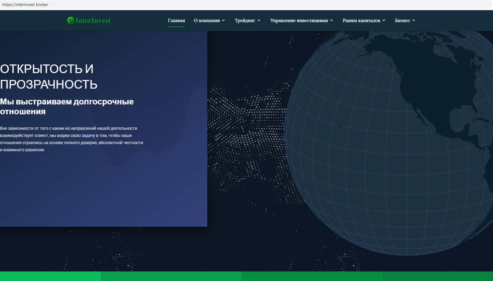Click the ОТКРЫТОСТЬ И ПРОЗРАЧНОСТЬ headline
The image size is (493, 281).
point(49,77)
